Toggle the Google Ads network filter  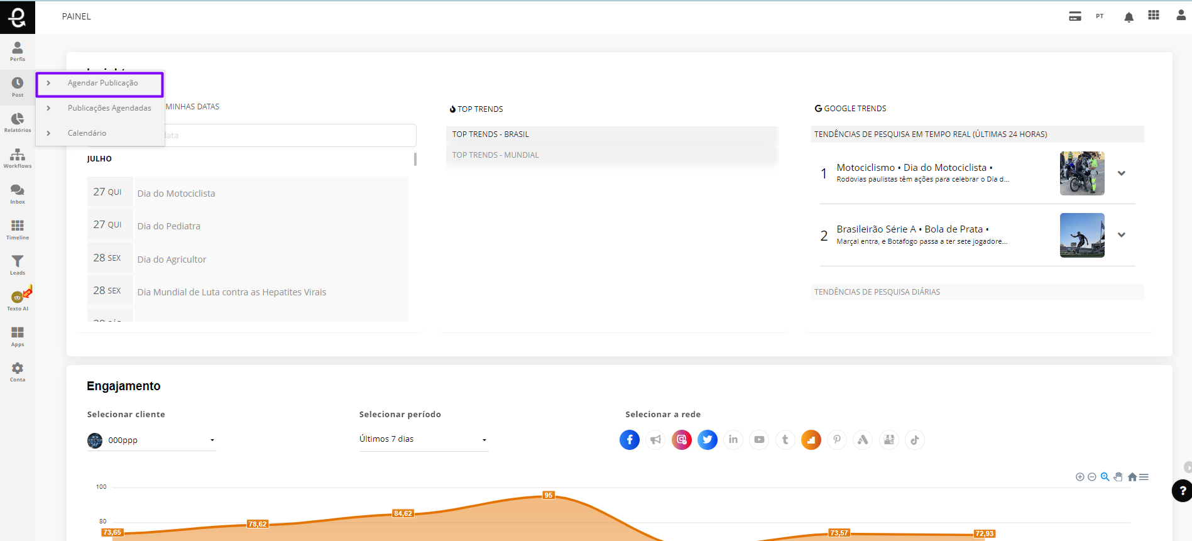[863, 440]
